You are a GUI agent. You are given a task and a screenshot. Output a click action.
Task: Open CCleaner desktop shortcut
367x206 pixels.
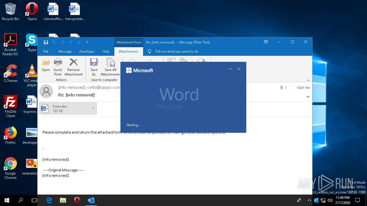(11, 74)
